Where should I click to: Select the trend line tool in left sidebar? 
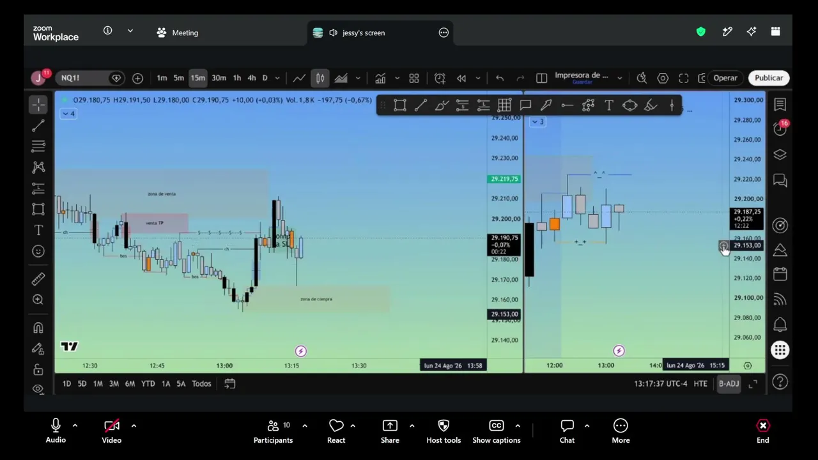coord(38,125)
